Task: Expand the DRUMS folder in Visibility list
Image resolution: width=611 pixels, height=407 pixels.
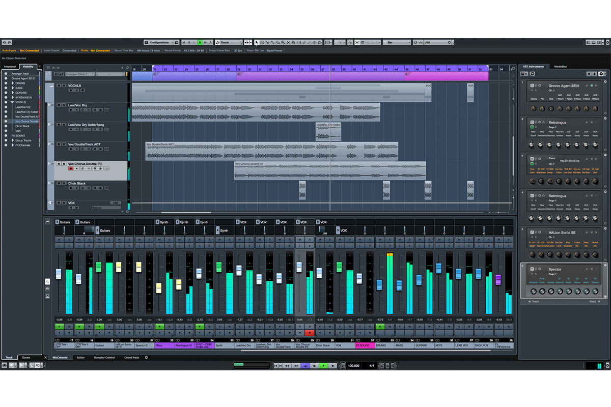Action: pos(13,83)
